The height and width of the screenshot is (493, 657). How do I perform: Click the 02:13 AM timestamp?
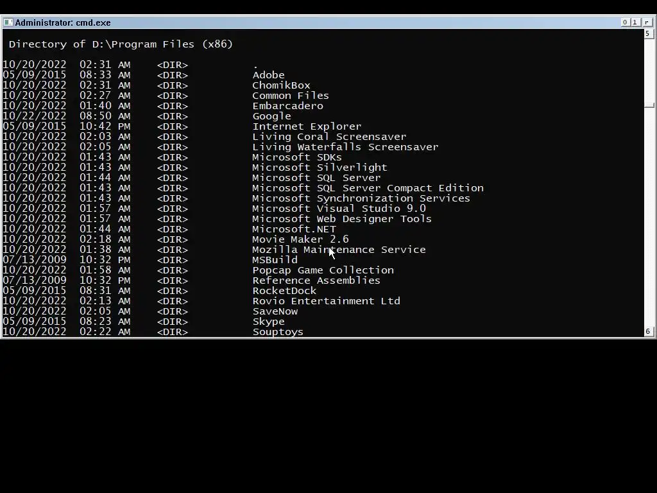tap(105, 301)
